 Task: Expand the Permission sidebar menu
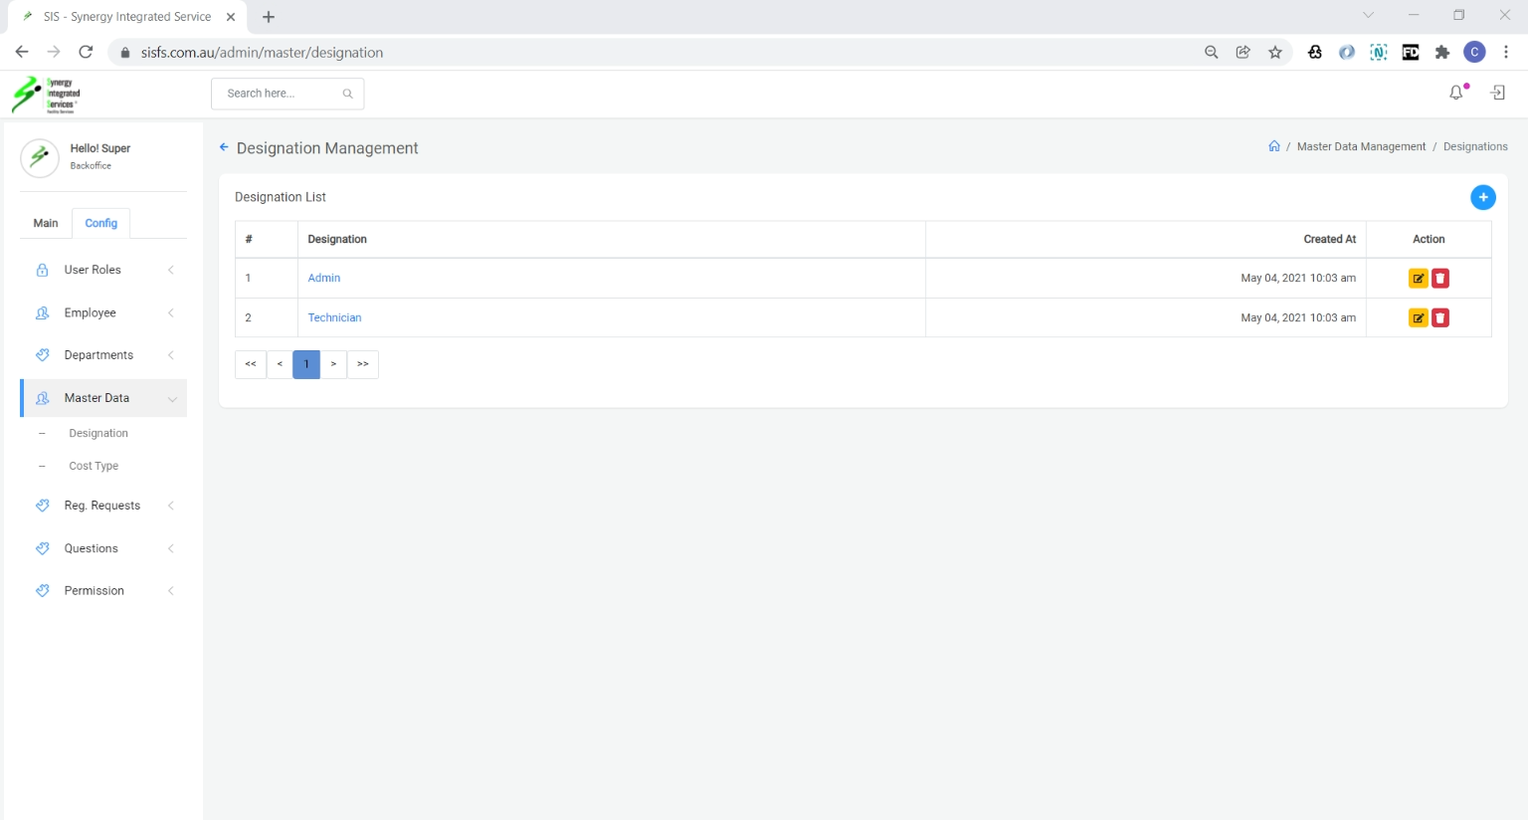pyautogui.click(x=103, y=591)
